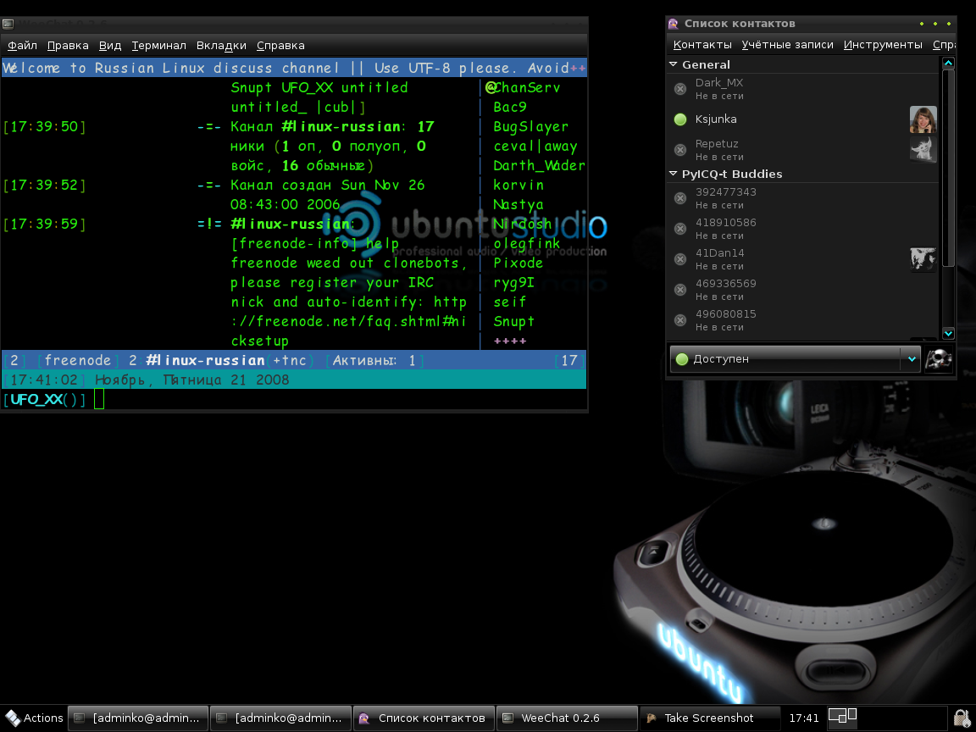
Task: Open the Правка terminal menu
Action: 68,46
